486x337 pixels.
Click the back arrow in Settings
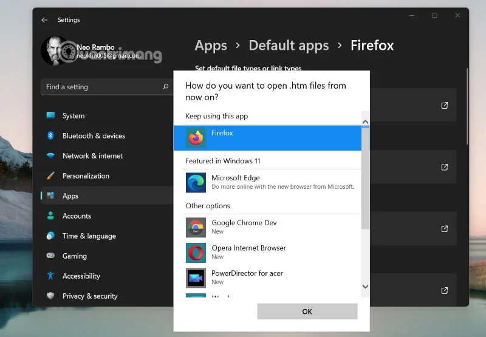(44, 20)
